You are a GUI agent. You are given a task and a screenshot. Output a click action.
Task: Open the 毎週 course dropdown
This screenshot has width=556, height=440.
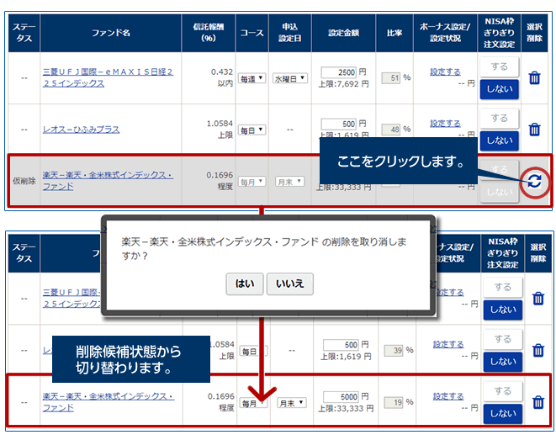click(x=252, y=78)
